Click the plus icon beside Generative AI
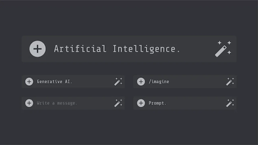 pyautogui.click(x=29, y=82)
